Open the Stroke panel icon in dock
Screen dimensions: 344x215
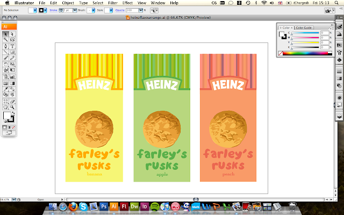[339, 71]
